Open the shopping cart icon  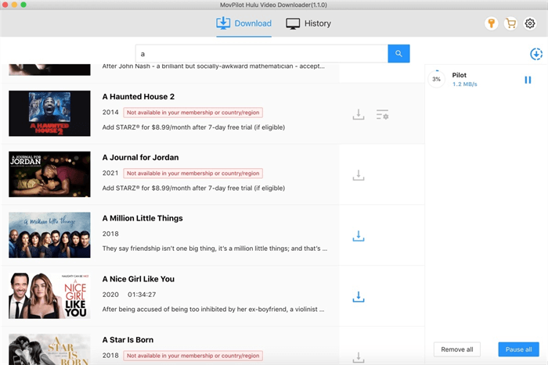coord(510,23)
